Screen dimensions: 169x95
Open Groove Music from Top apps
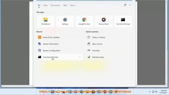point(104,21)
